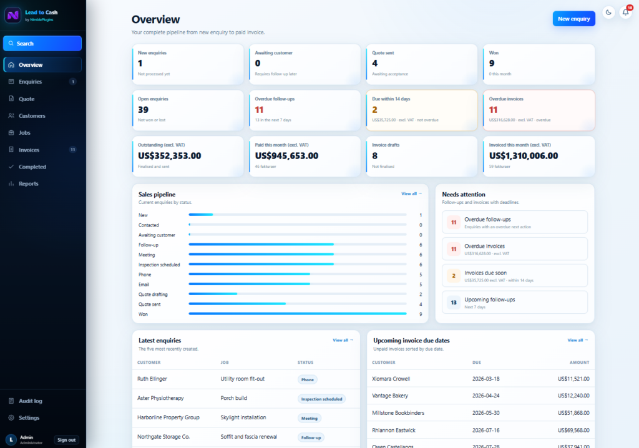Click the Jobs briefcase icon in sidebar
The width and height of the screenshot is (639, 448).
point(11,132)
